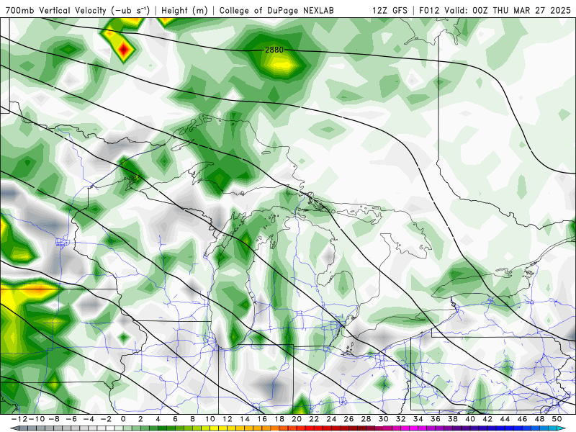Click the 8 tick label on the legend
The width and height of the screenshot is (576, 432).
tap(192, 419)
